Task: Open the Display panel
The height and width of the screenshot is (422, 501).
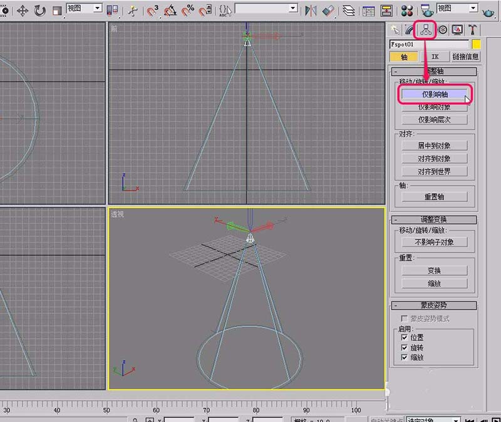Action: tap(458, 30)
